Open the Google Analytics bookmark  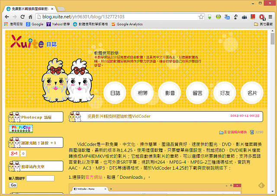127,24
